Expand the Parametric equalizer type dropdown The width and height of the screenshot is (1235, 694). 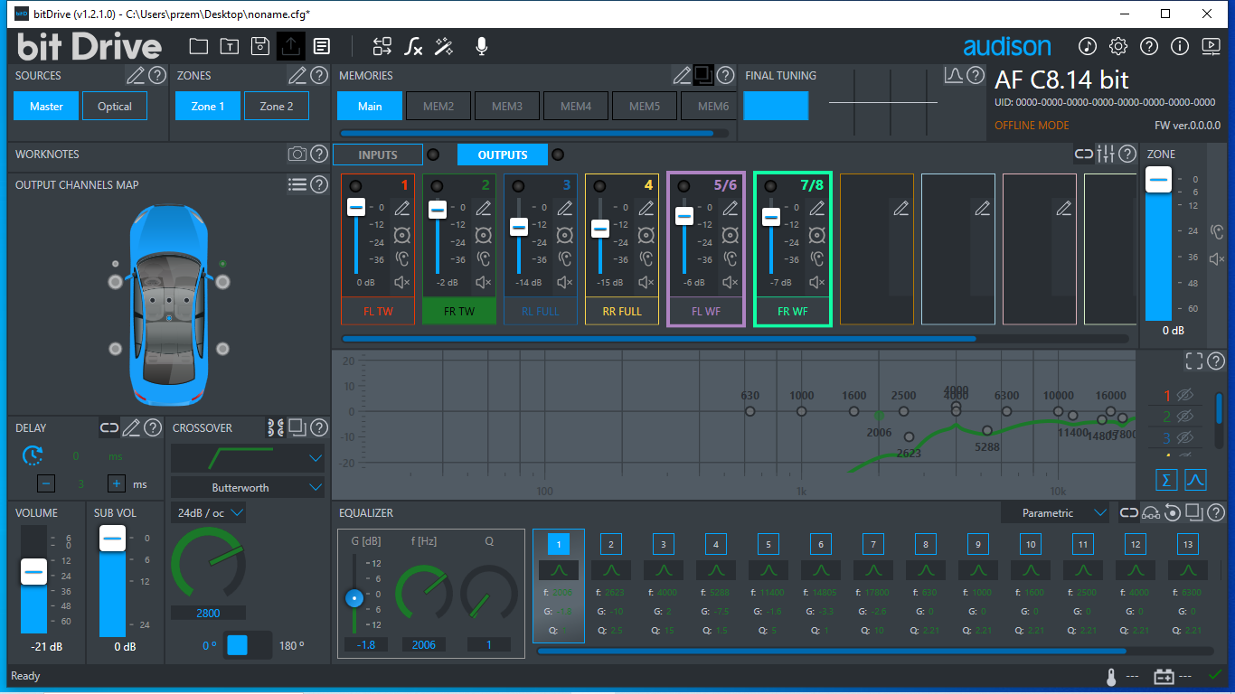pyautogui.click(x=1055, y=513)
